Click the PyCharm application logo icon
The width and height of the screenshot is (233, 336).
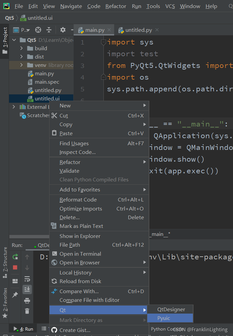point(6,6)
